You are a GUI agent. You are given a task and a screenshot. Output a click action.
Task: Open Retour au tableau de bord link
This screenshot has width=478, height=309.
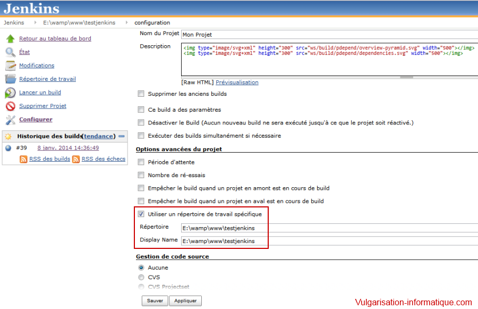coord(55,38)
